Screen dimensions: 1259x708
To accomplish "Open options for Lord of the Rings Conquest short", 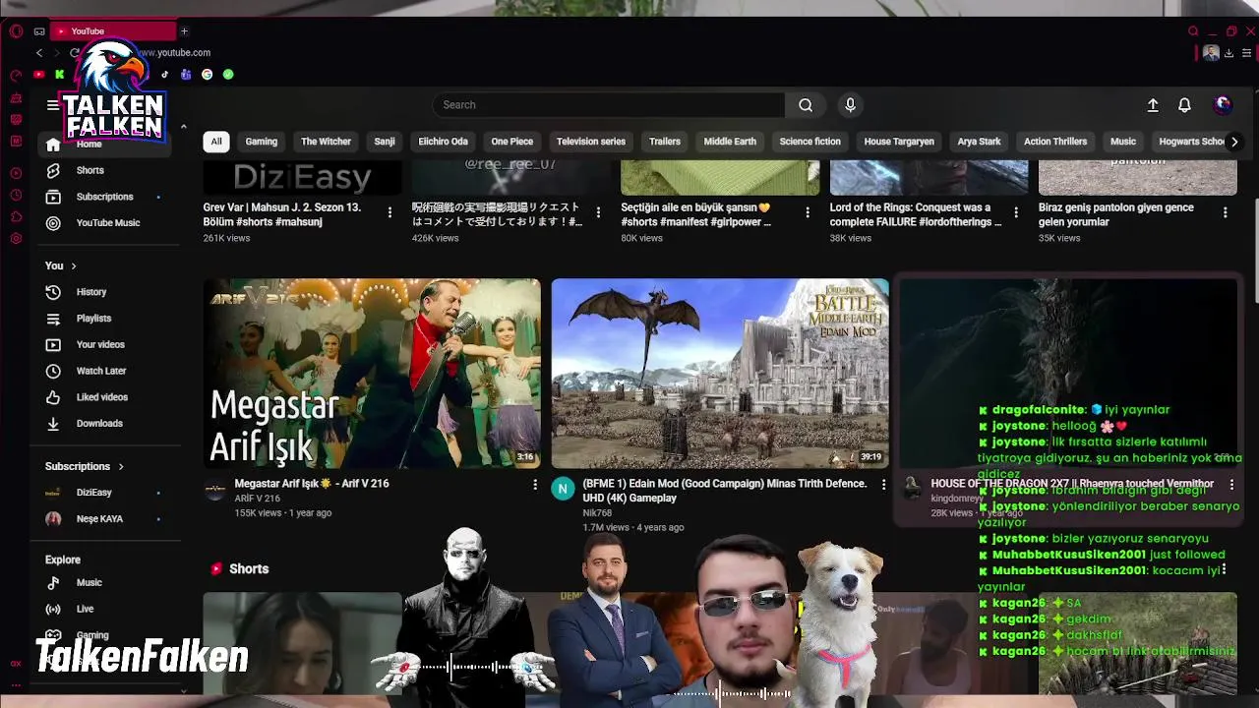I will pos(1016,212).
